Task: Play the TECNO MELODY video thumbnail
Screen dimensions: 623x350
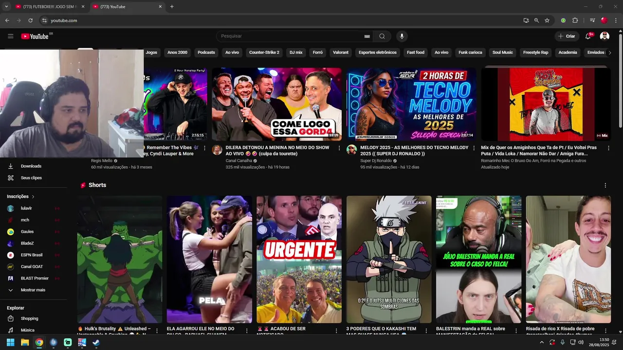Action: click(411, 104)
